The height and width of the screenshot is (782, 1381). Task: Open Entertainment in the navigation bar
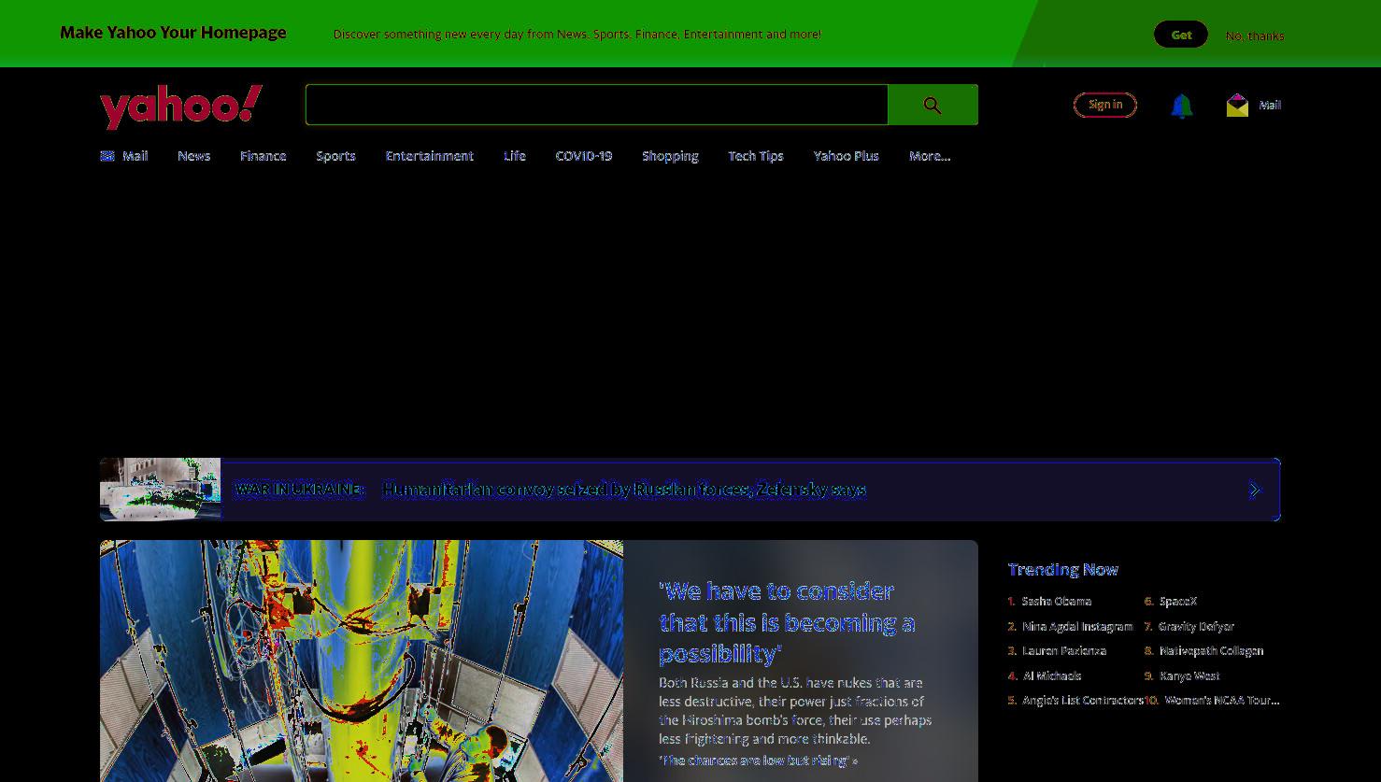click(430, 156)
